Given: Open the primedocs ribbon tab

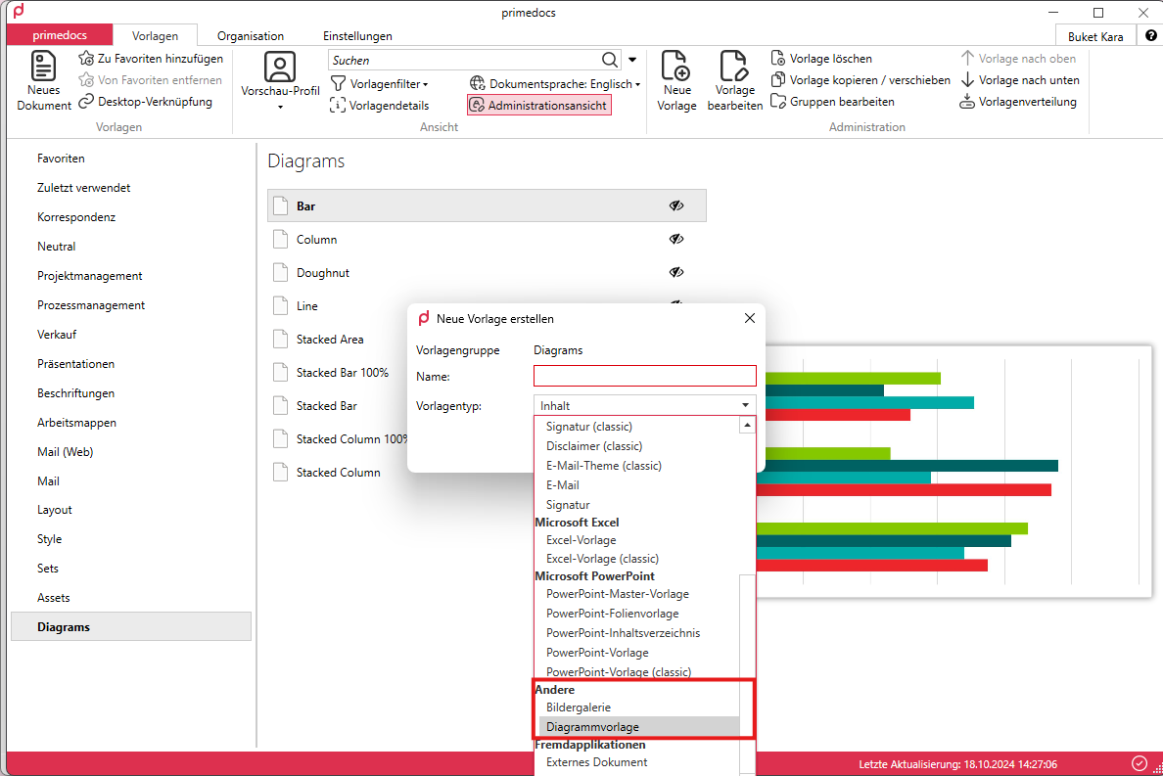Looking at the screenshot, I should click(60, 35).
